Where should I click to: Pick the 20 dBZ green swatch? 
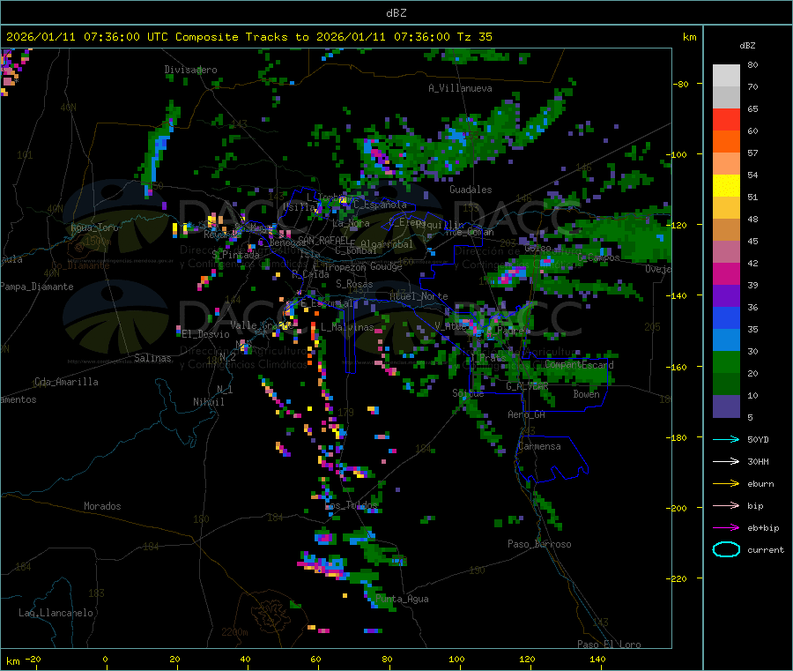point(726,362)
